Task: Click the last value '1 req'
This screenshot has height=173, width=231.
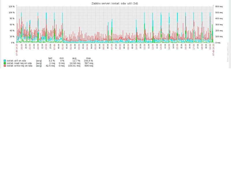Action: click(52, 63)
